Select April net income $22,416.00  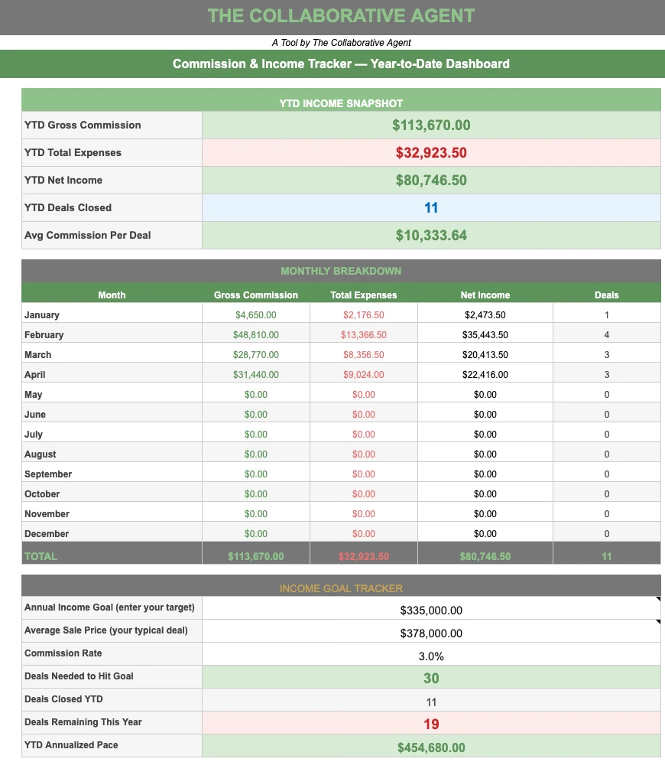click(x=485, y=375)
